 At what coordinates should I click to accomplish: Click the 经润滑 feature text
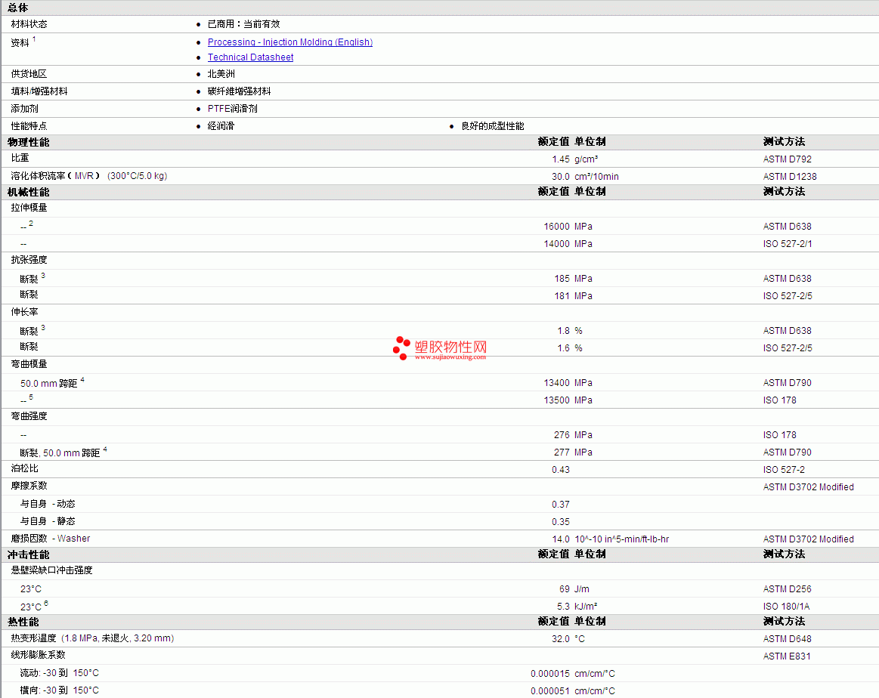coord(221,126)
